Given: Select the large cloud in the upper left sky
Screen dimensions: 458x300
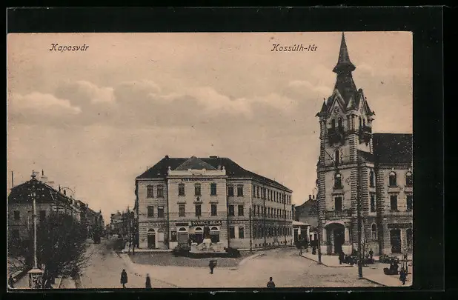Looking at the screenshot, I should (44, 106).
